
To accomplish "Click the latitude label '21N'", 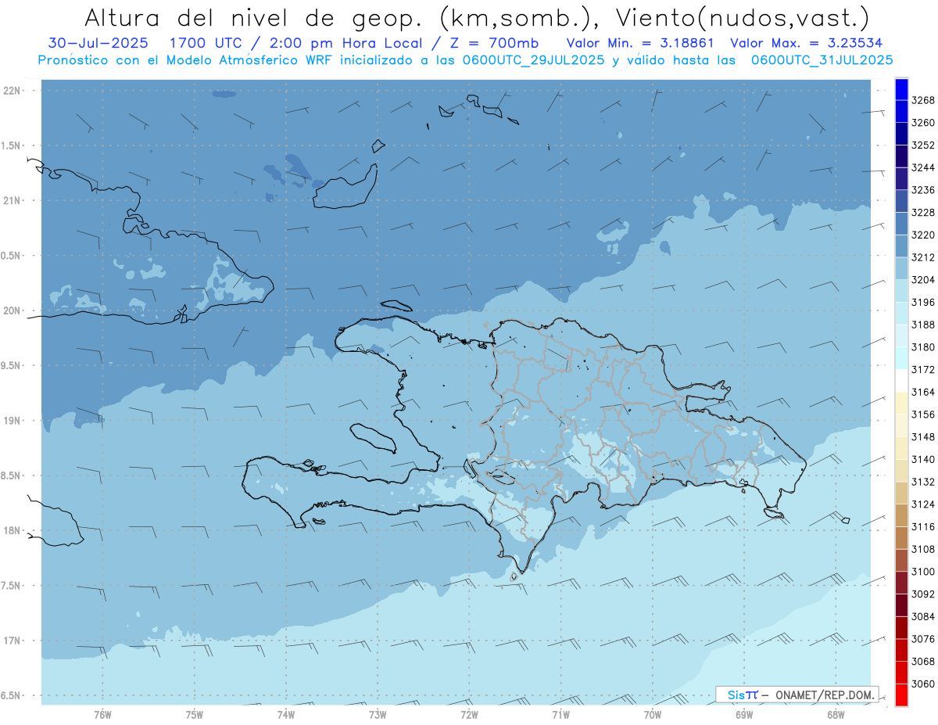I will coord(13,200).
